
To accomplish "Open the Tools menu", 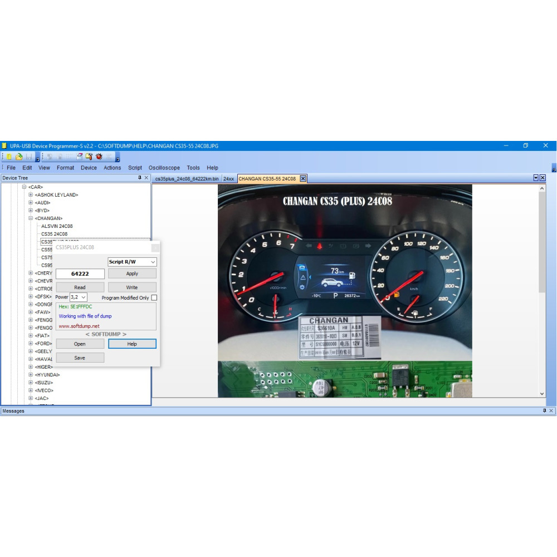I will (x=193, y=168).
